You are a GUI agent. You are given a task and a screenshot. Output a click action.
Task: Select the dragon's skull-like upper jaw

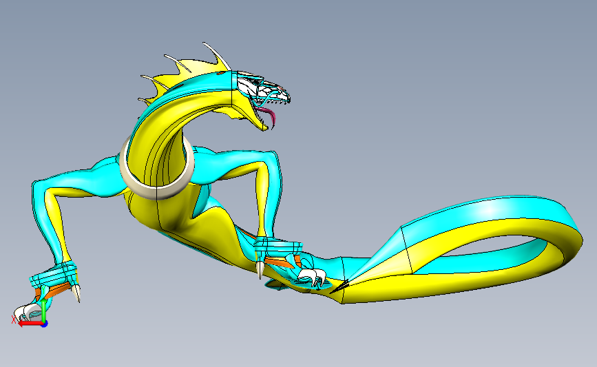coord(263,90)
